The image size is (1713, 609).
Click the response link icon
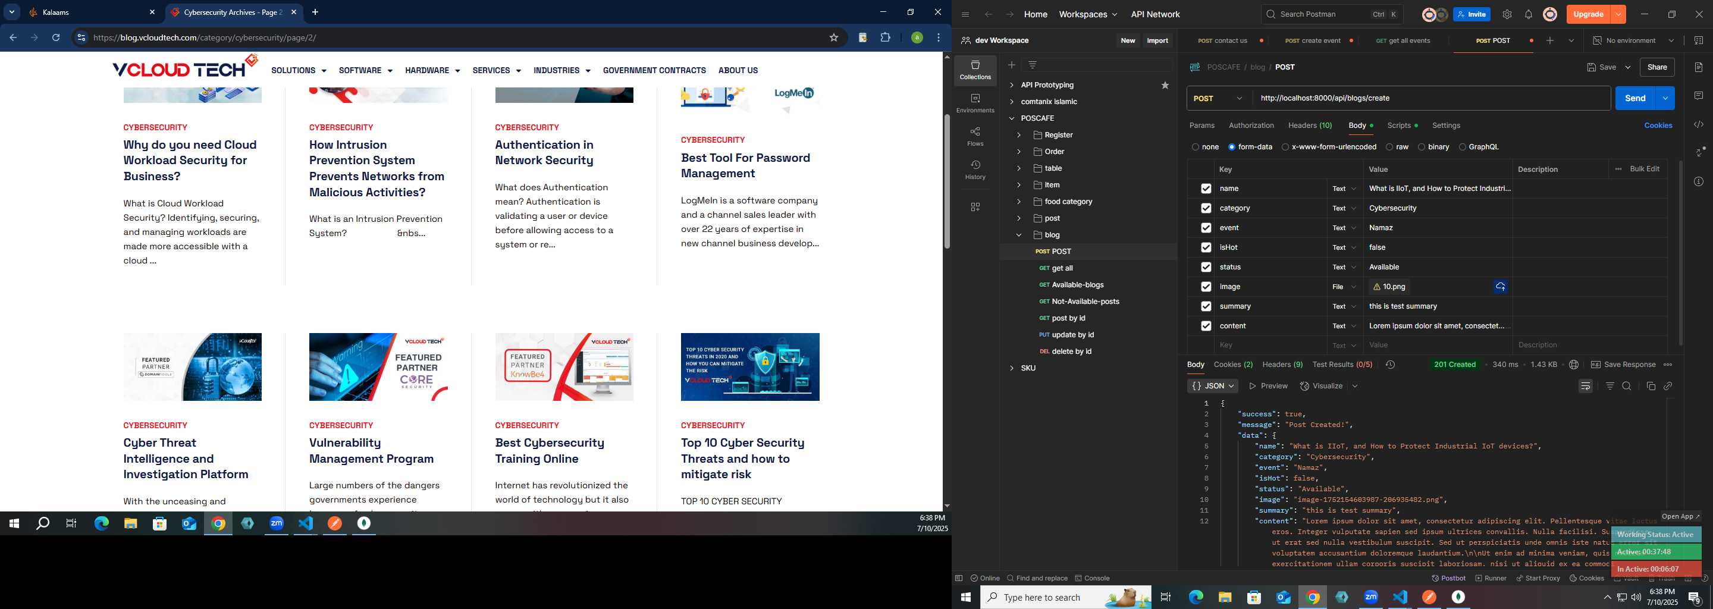pyautogui.click(x=1668, y=385)
